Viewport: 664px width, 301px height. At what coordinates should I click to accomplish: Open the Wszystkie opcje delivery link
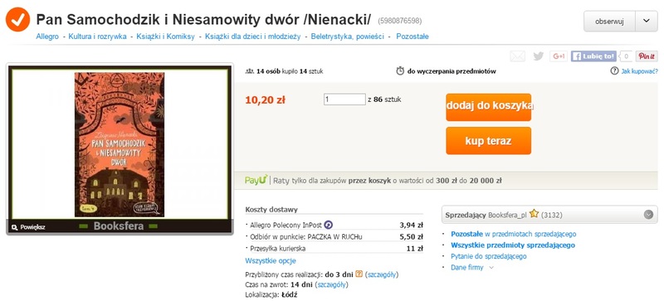[x=271, y=260]
